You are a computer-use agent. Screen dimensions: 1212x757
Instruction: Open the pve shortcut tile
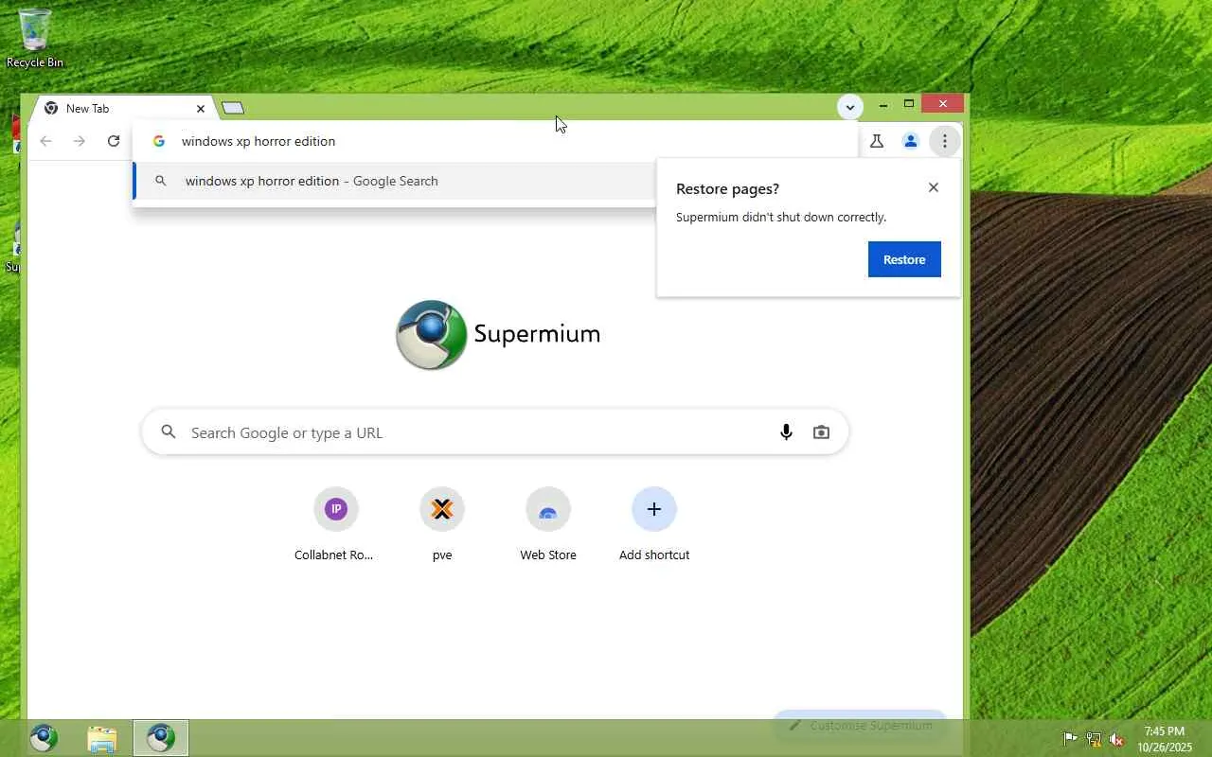point(442,525)
